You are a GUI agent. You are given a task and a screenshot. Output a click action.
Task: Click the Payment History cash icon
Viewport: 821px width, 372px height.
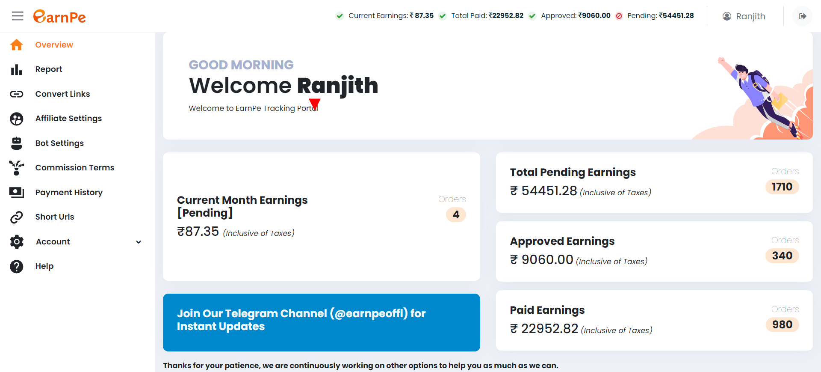(x=17, y=193)
